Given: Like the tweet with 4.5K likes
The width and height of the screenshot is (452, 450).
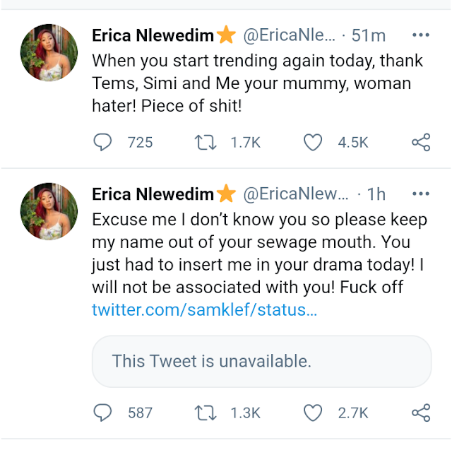Looking at the screenshot, I should 312,143.
